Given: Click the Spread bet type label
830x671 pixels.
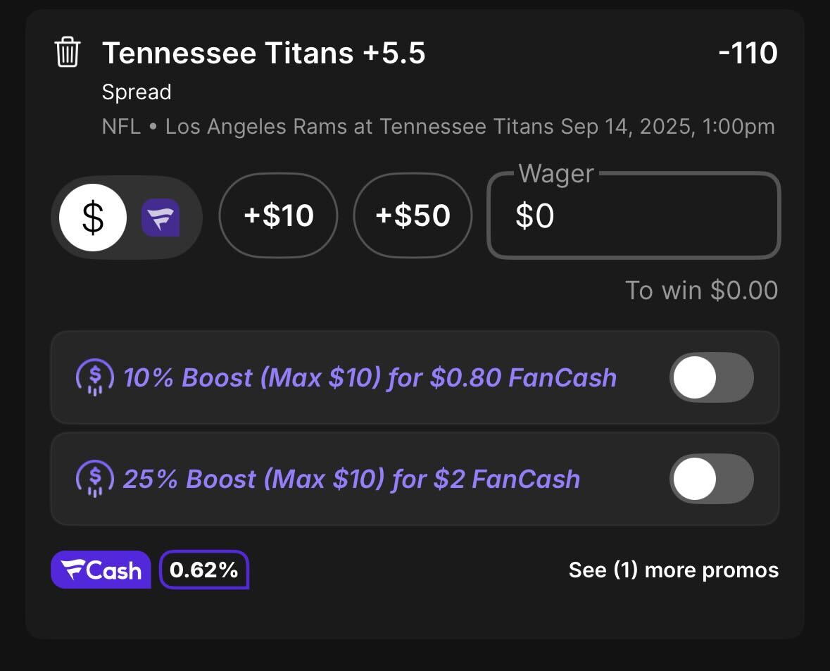Looking at the screenshot, I should [137, 92].
